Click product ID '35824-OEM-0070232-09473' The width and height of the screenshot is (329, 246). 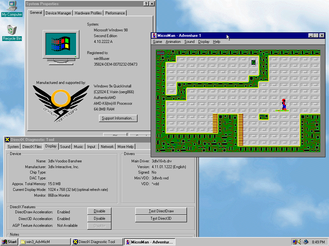[x=116, y=64]
